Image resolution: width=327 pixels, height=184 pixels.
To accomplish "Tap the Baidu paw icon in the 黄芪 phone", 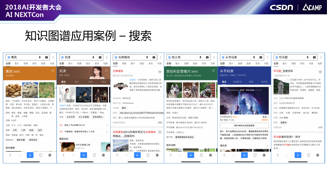I will tap(50, 155).
